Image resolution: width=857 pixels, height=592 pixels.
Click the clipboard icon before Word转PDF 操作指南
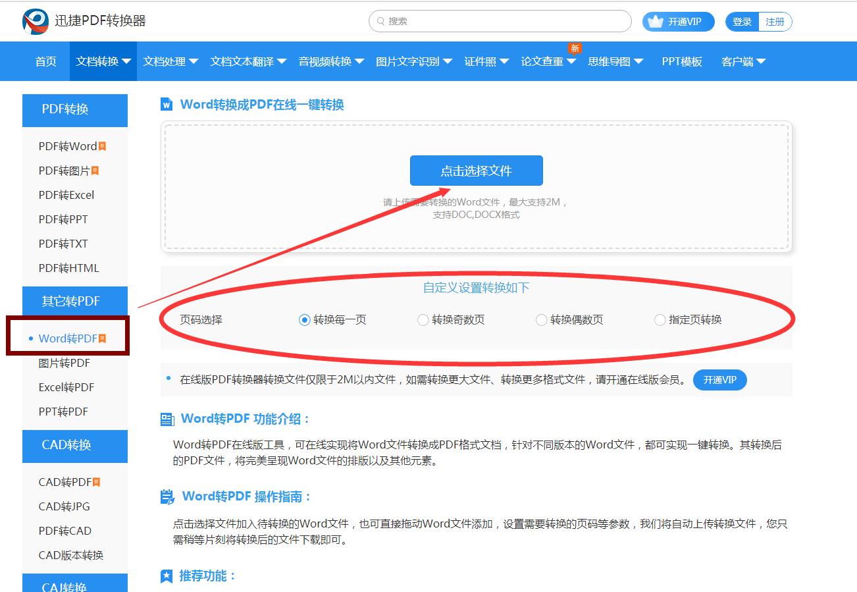click(166, 496)
